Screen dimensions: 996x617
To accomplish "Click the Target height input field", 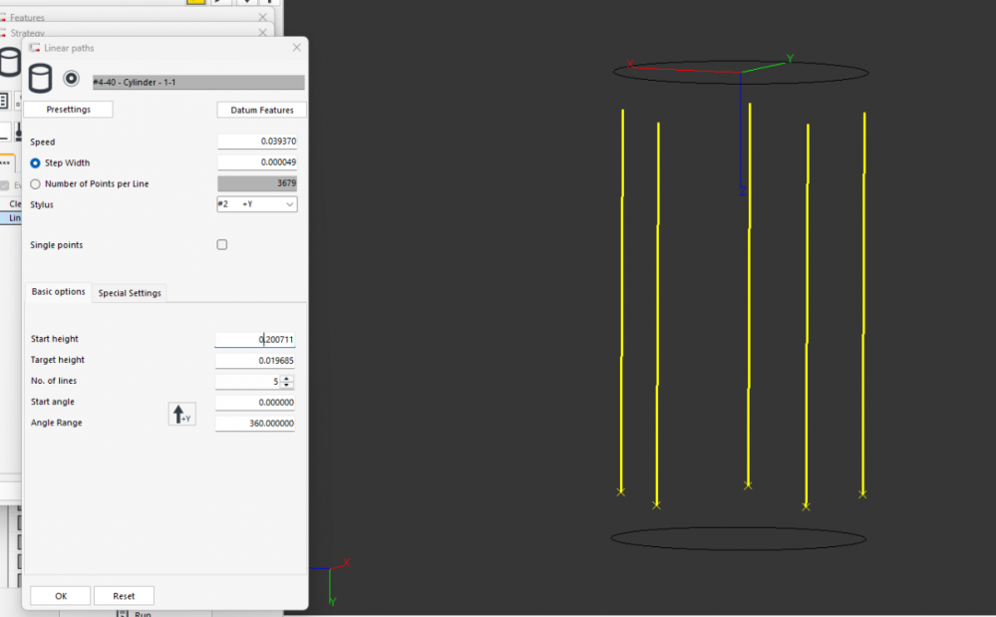I will pyautogui.click(x=254, y=361).
